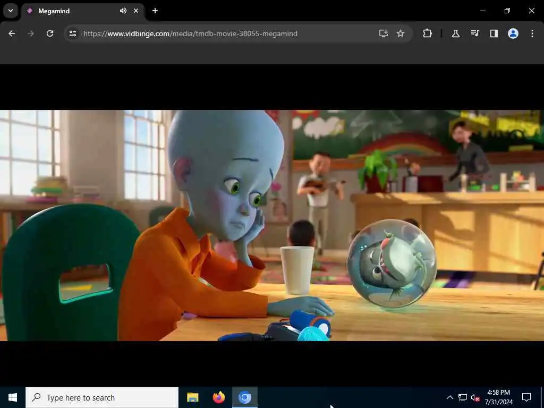Open network status tray icon
Screen dimensions: 544x408
click(x=463, y=397)
